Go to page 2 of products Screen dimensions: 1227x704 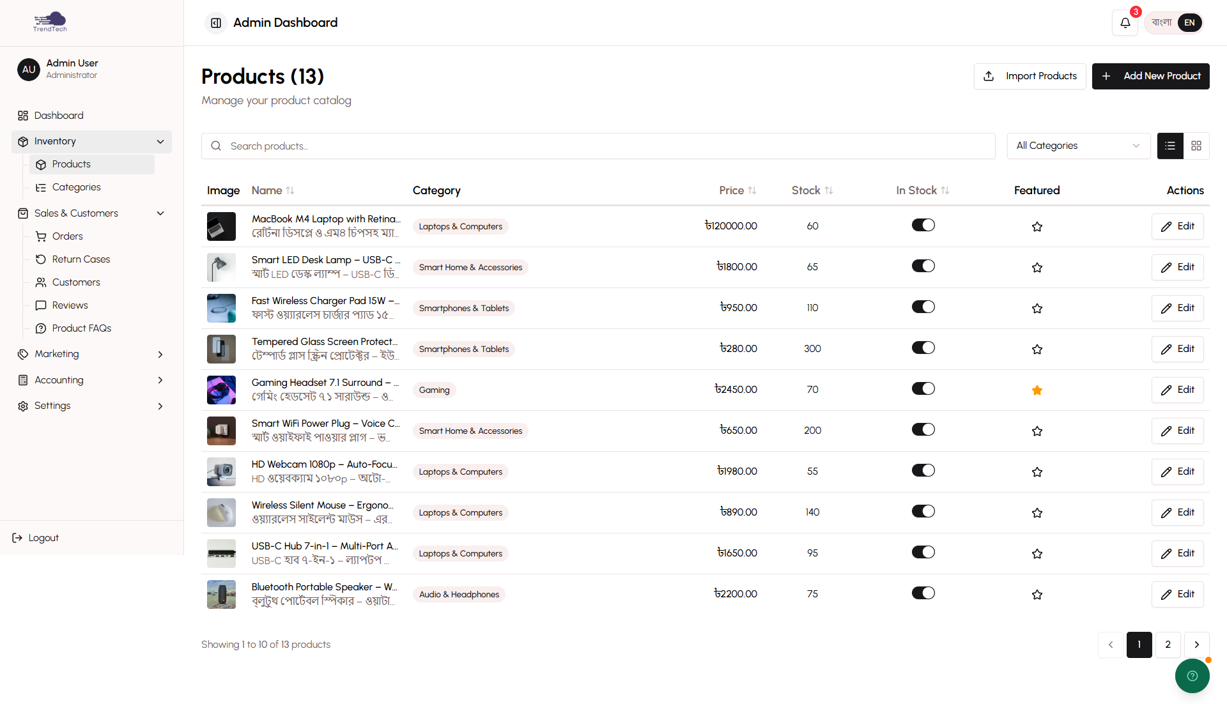(1168, 644)
